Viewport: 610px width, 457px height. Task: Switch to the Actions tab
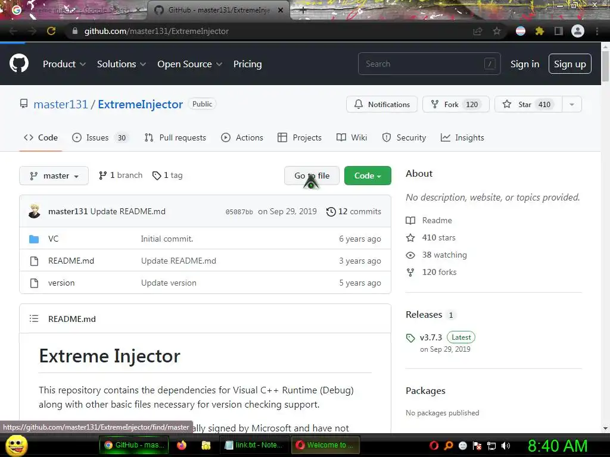[x=242, y=137]
